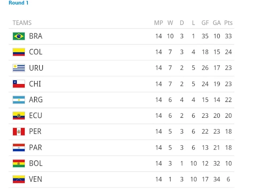This screenshot has height=192, width=254.
Task: Click the Colombia flag icon
Action: coord(19,52)
